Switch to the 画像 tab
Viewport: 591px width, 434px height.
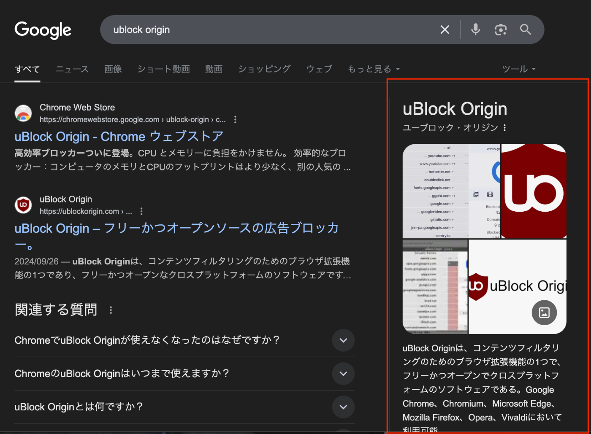(x=113, y=69)
